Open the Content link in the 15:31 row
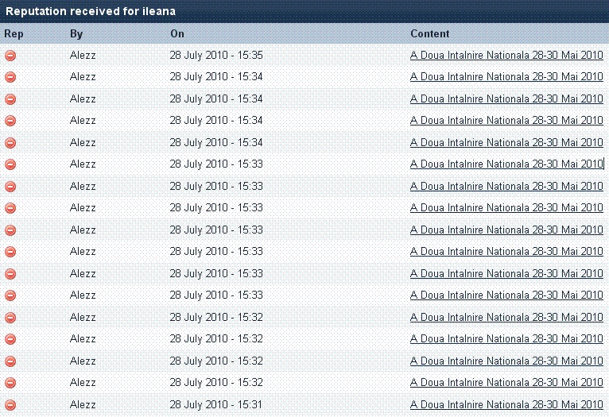The image size is (609, 417). point(506,405)
